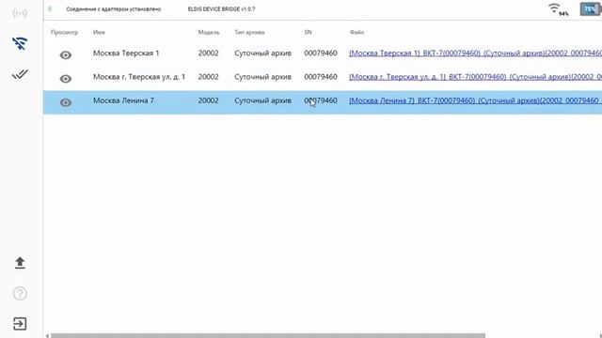Click the upload arrow icon in sidebar
The height and width of the screenshot is (338, 602).
point(20,263)
